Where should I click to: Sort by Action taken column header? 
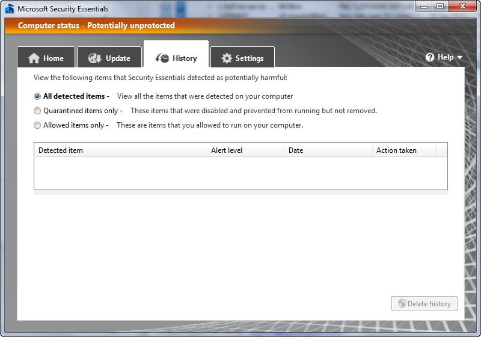click(404, 150)
